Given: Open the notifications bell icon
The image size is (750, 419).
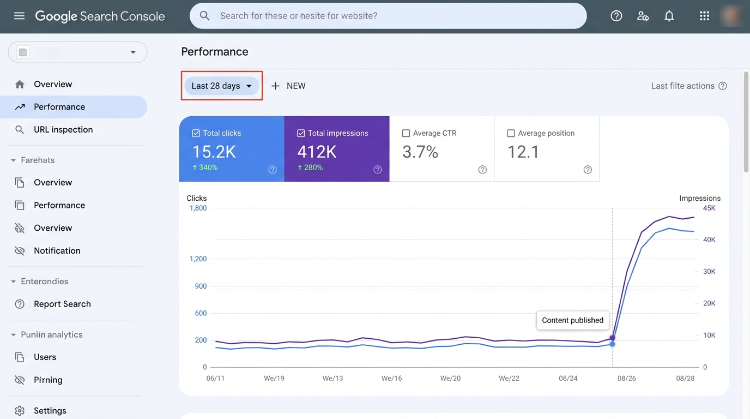Looking at the screenshot, I should (669, 16).
